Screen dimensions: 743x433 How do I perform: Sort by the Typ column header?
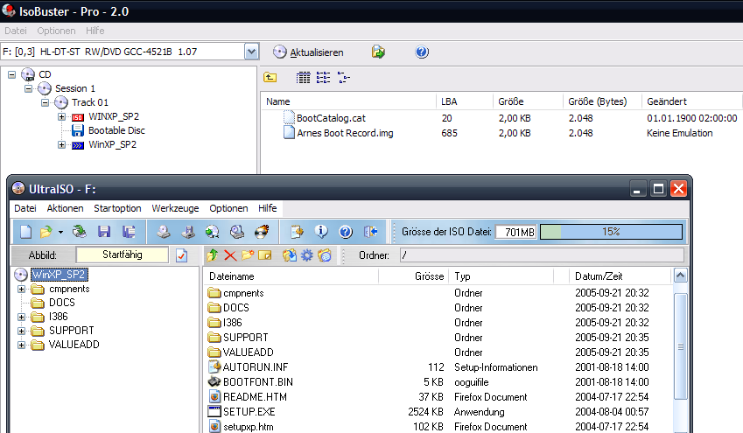pos(501,276)
